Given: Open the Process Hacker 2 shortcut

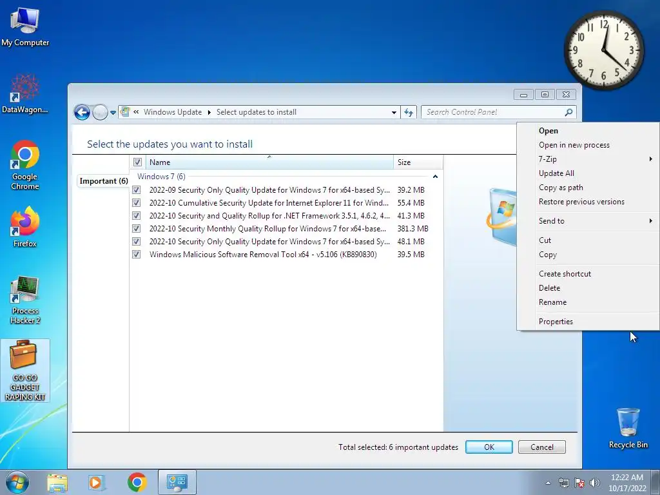Looking at the screenshot, I should (25, 300).
